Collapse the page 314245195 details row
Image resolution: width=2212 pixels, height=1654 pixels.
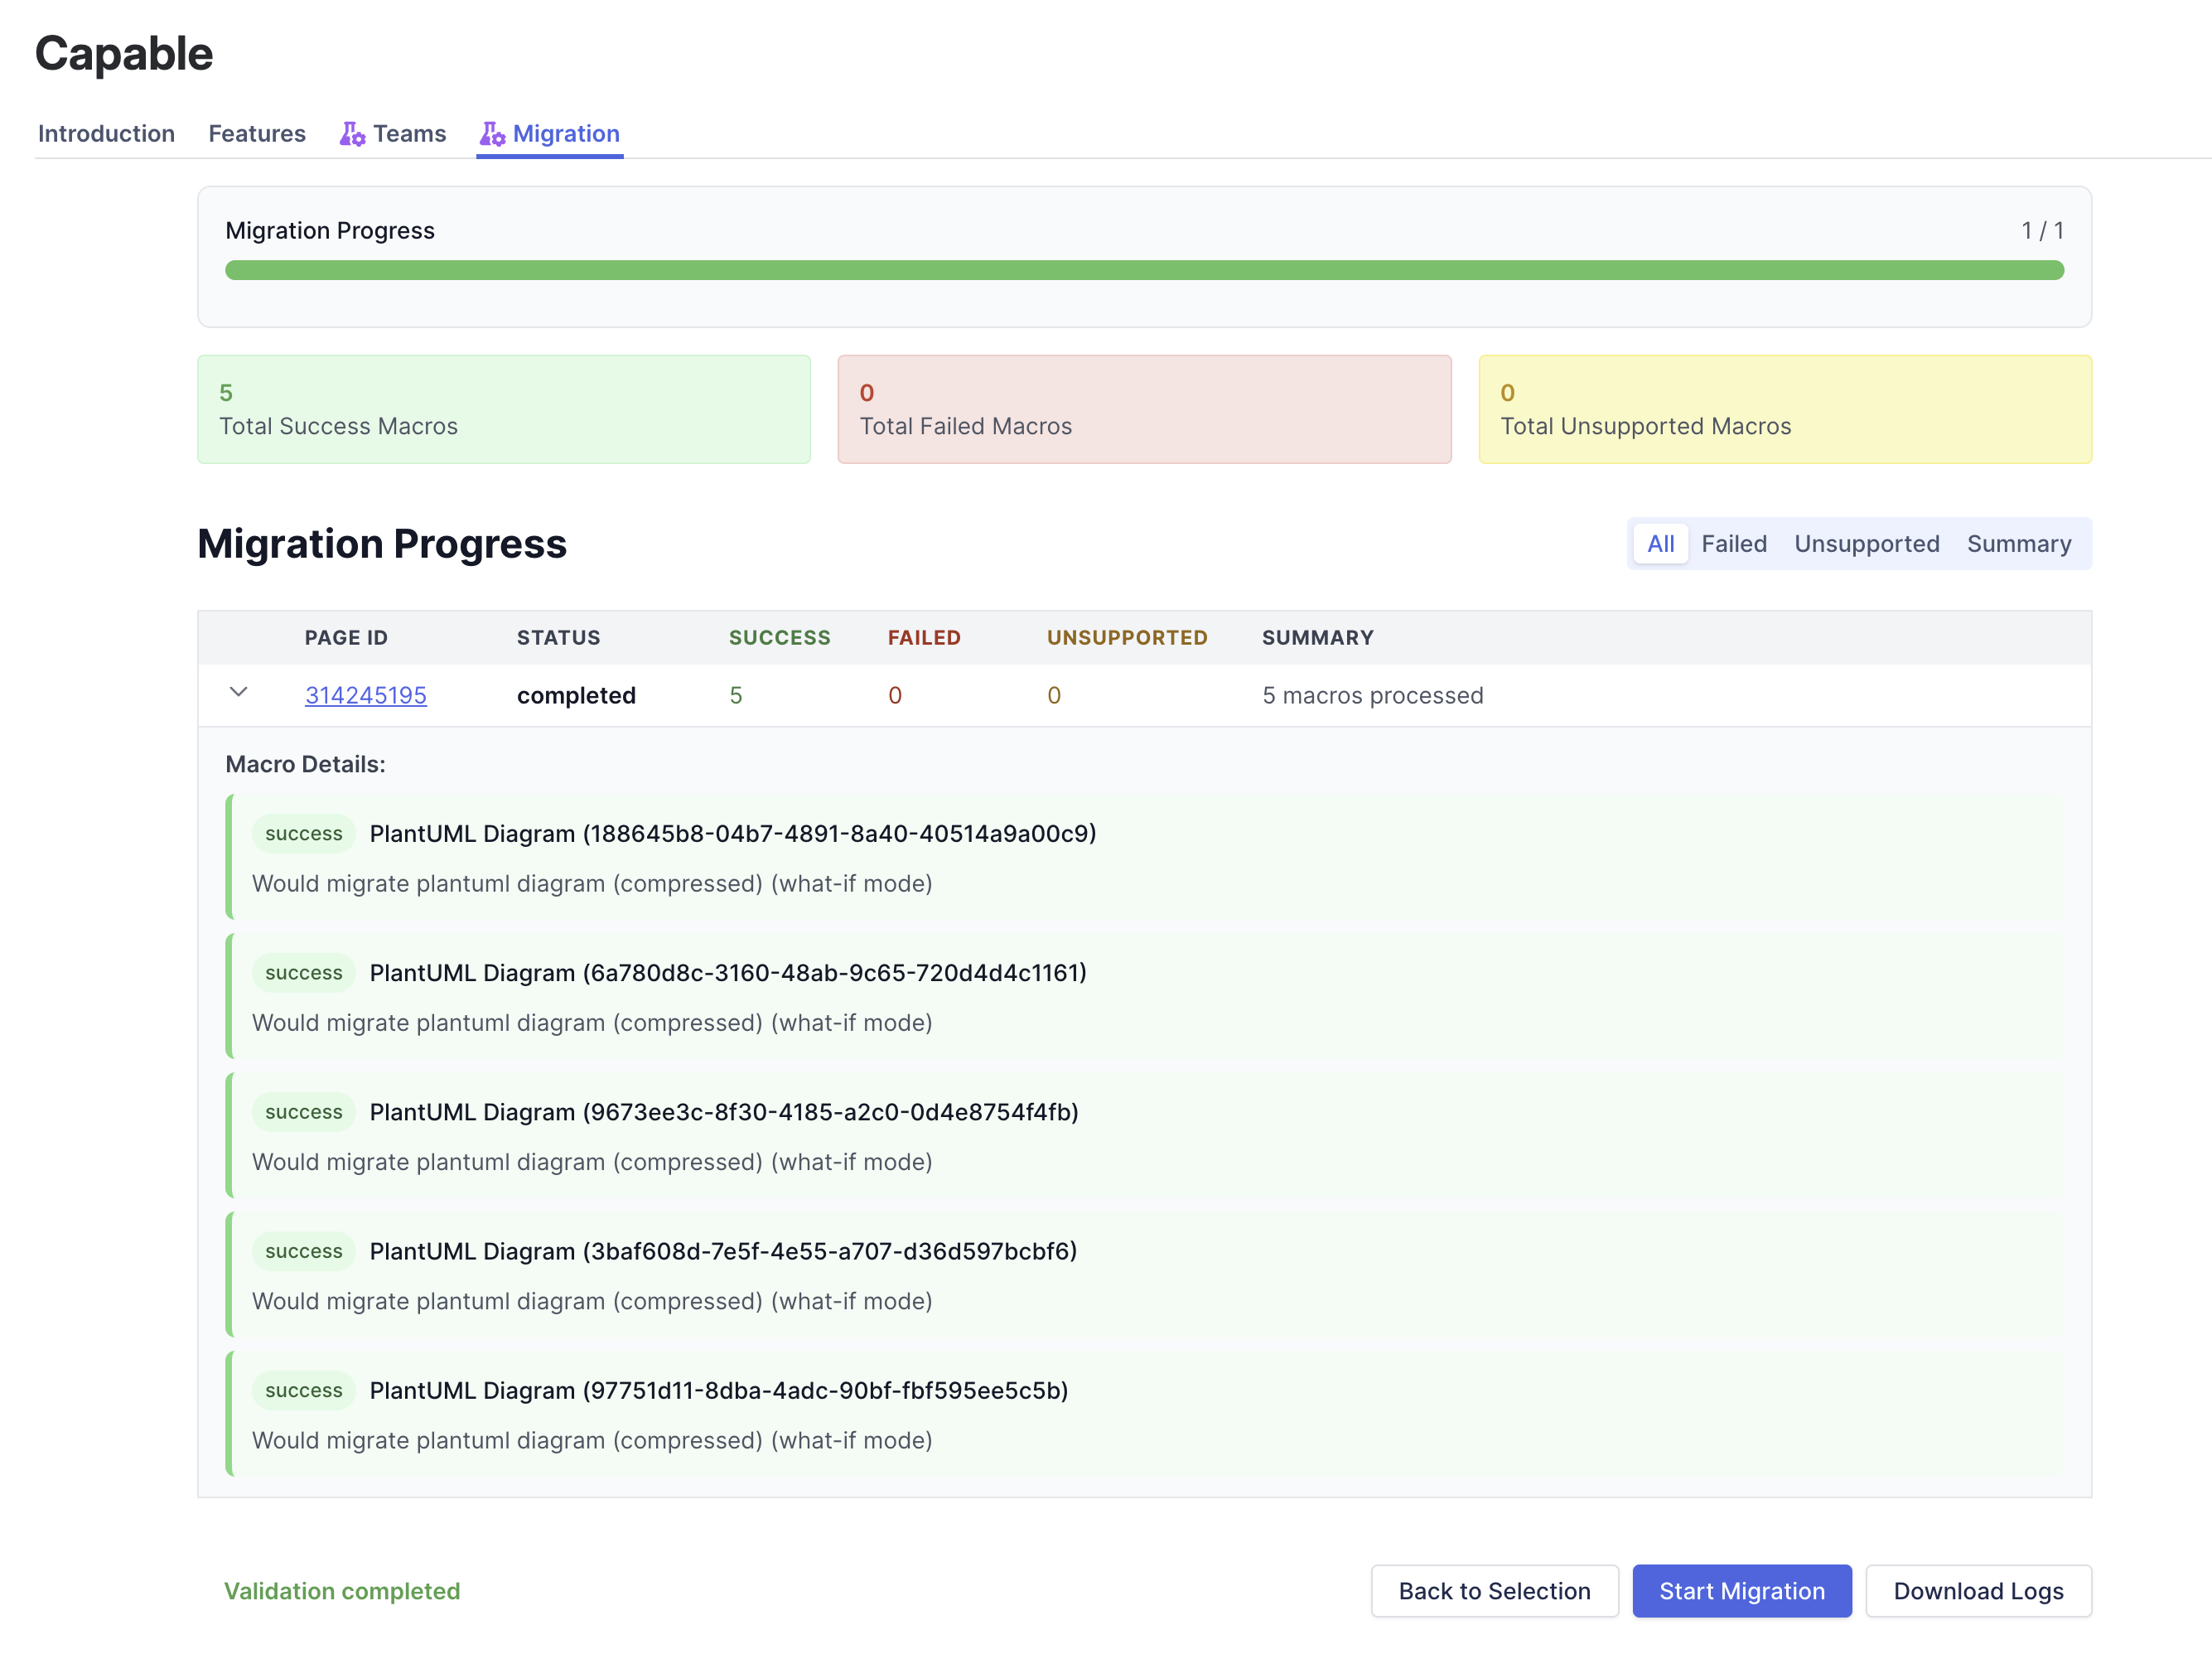click(238, 692)
